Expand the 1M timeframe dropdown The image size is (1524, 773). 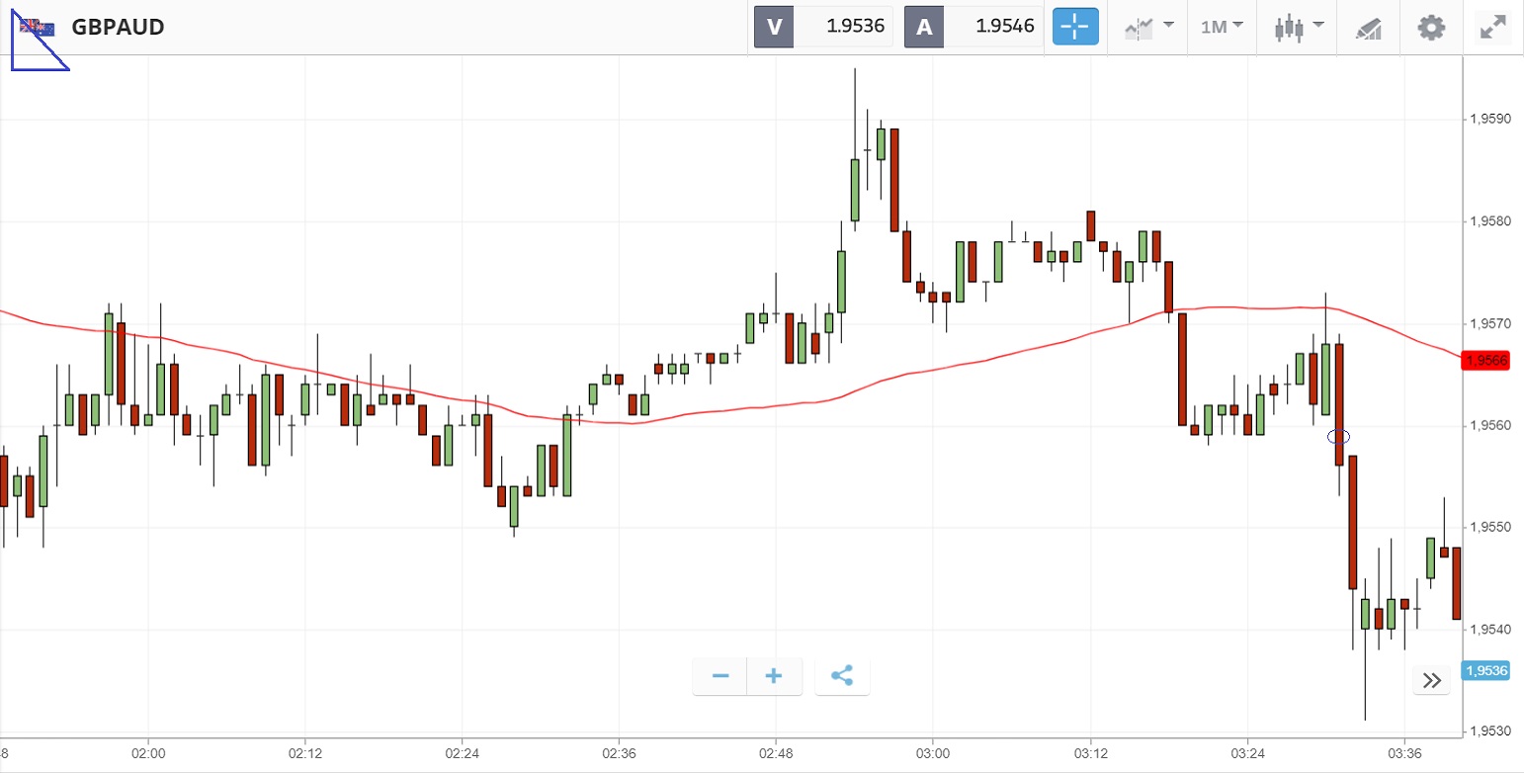[1222, 27]
